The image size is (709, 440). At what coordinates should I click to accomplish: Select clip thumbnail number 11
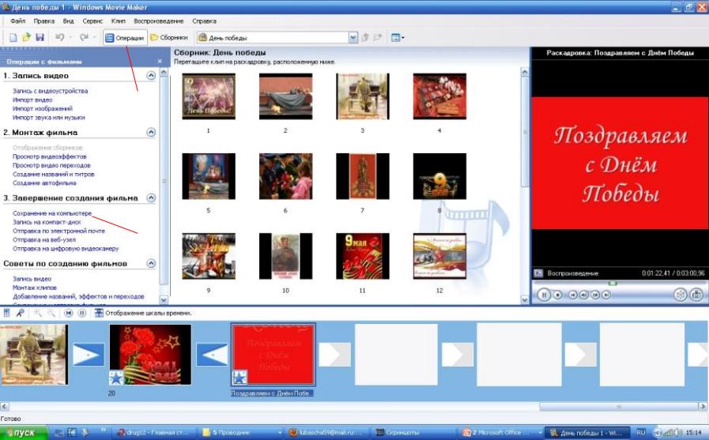363,256
